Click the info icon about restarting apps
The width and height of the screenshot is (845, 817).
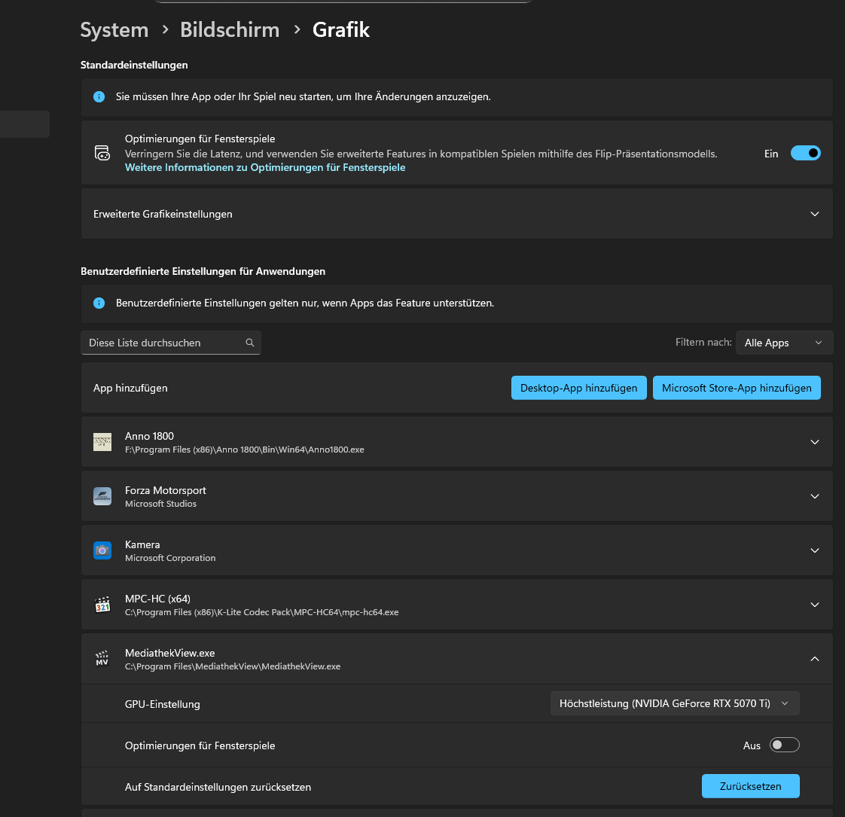coord(99,96)
